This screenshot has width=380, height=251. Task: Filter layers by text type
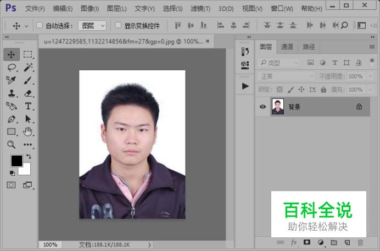click(334, 63)
